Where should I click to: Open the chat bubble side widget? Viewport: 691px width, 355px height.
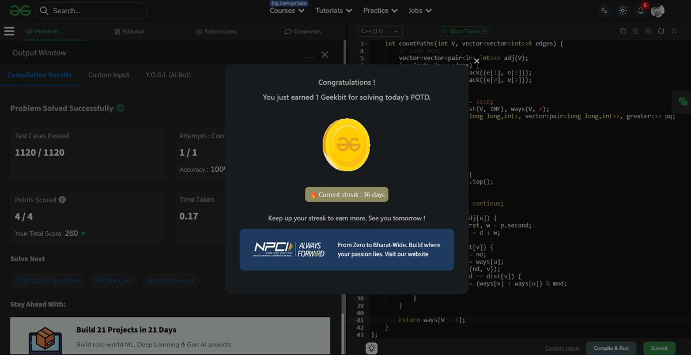pos(683,102)
